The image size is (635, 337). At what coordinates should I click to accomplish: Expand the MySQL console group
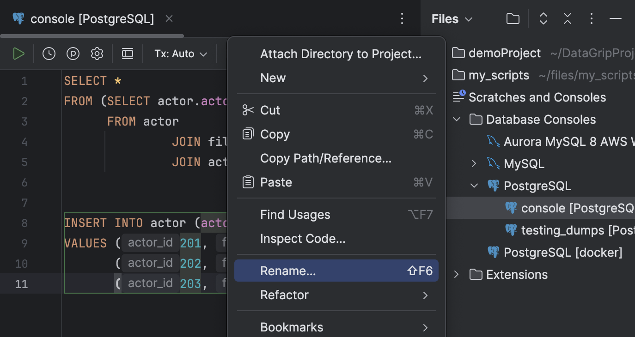point(473,163)
